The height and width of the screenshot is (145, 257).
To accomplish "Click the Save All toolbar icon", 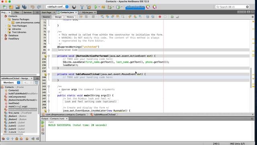I will coord(24,7).
